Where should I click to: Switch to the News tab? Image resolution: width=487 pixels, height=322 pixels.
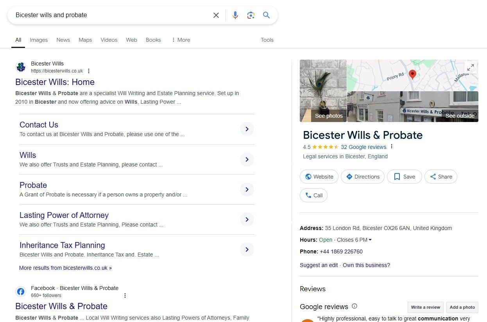(x=63, y=40)
